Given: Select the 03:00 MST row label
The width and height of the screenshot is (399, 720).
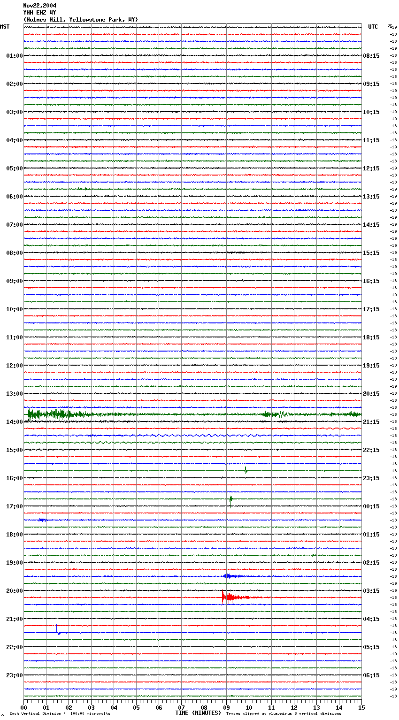Looking at the screenshot, I should click(x=14, y=112).
